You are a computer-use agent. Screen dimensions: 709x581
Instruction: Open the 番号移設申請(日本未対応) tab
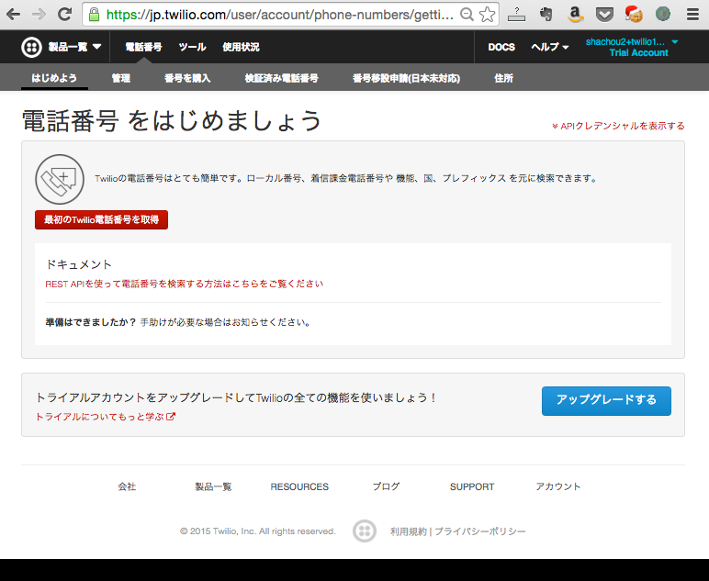(x=406, y=78)
